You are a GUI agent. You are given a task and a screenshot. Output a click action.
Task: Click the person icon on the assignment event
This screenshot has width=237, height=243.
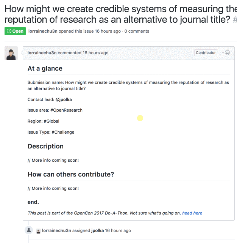coord(29,230)
